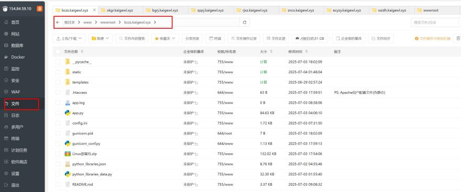Click the static folder icon
Viewport: 461px width, 192px height.
click(68, 72)
